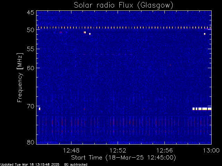Click the 'Start Time (18-Mar-25 12:45:00)' label
Viewport: 222px width, 166px height.
point(123,158)
